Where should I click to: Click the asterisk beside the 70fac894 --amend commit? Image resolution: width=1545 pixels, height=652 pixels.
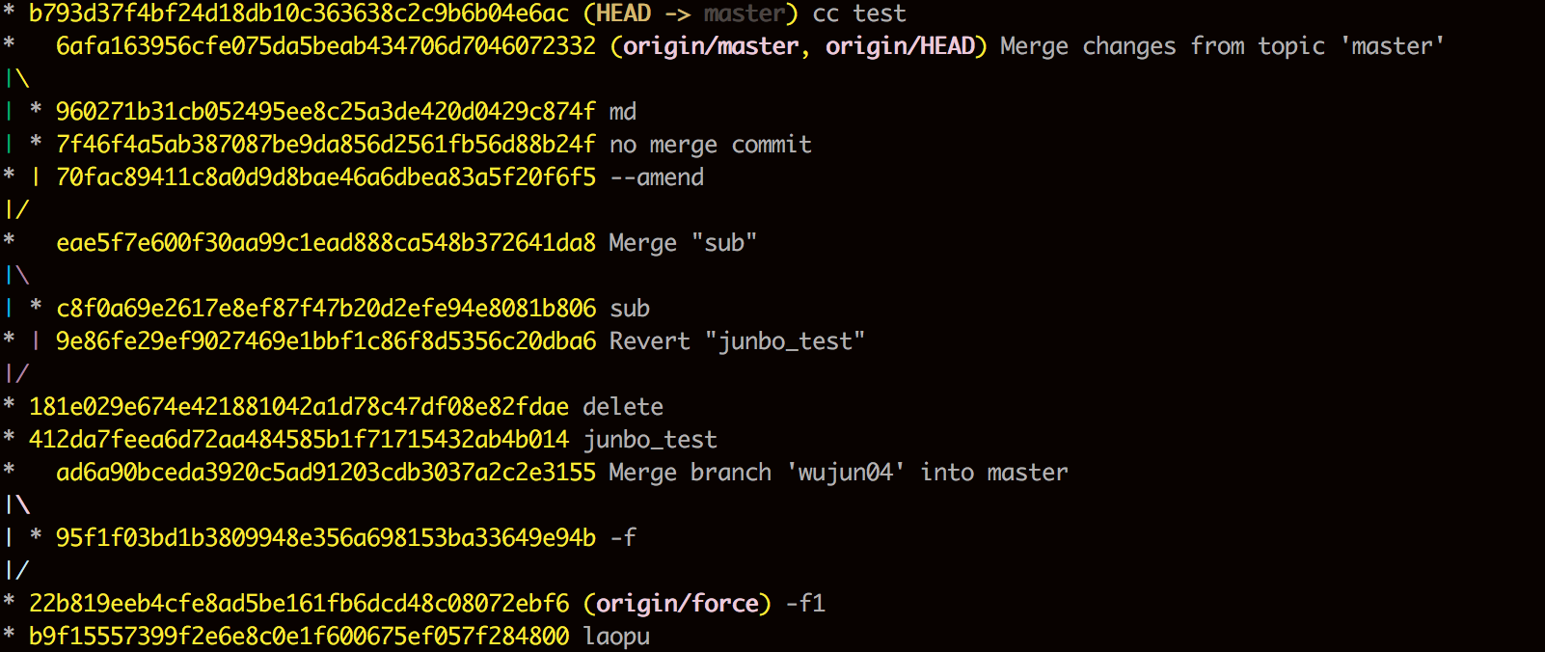click(9, 177)
